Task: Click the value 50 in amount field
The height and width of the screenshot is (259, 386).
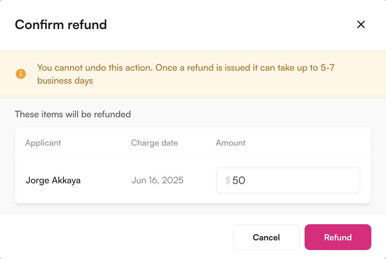Action: (x=239, y=180)
